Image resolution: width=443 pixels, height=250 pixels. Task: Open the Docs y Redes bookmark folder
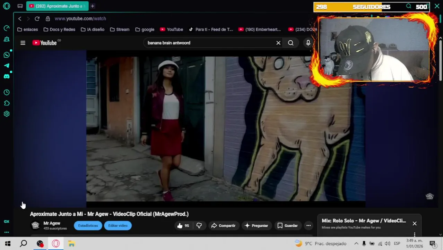59,30
